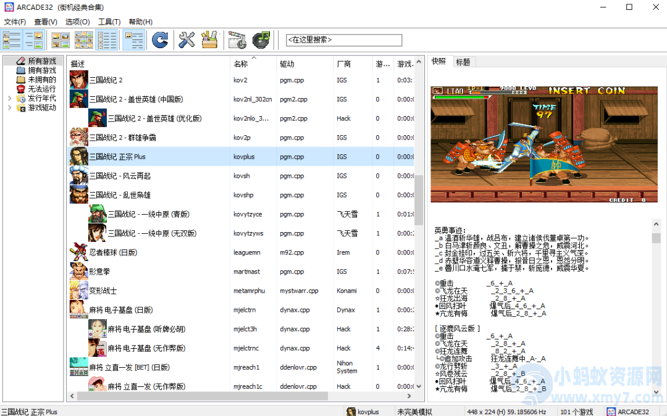
Task: Select 未拥有的 folder in tree
Action: tap(42, 80)
